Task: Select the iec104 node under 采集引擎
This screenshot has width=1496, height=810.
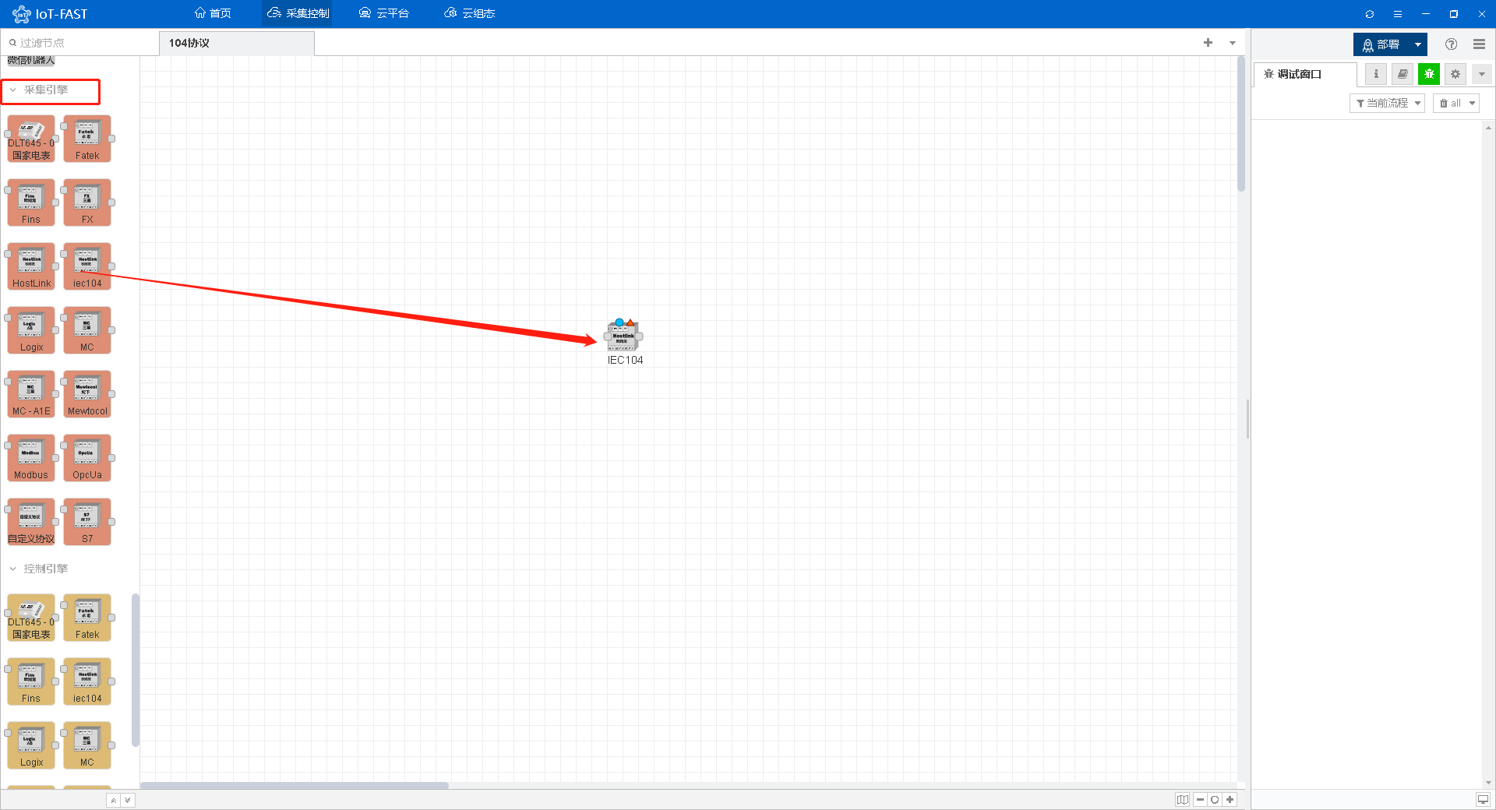Action: (87, 266)
